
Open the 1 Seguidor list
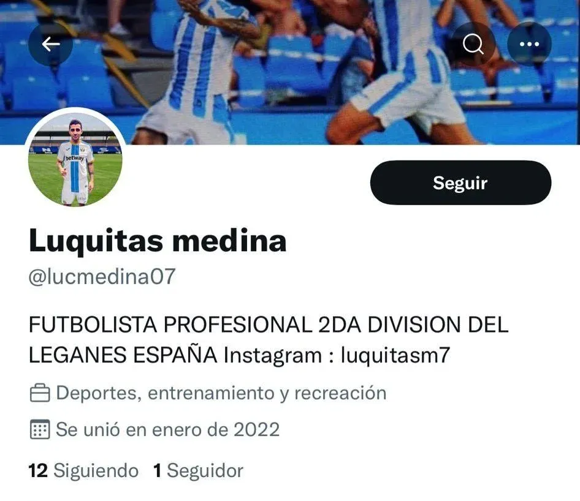tap(198, 470)
